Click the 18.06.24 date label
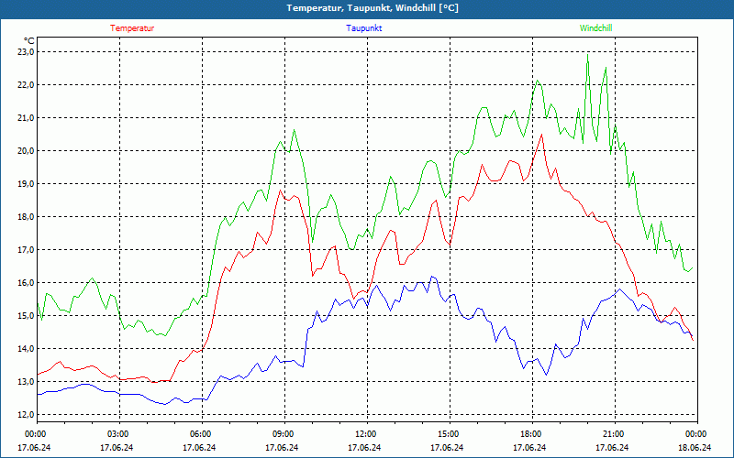The height and width of the screenshot is (458, 734). pyautogui.click(x=695, y=448)
